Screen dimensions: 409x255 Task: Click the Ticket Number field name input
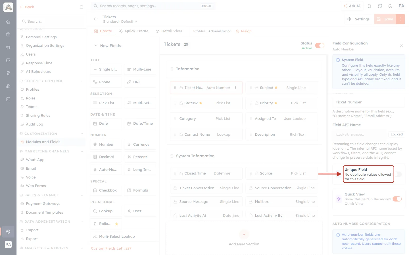point(368,102)
